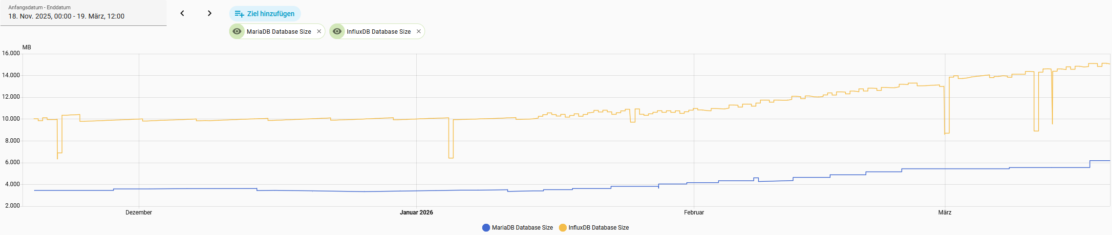1112x235 pixels.
Task: Click the März axis label
Action: tap(944, 213)
